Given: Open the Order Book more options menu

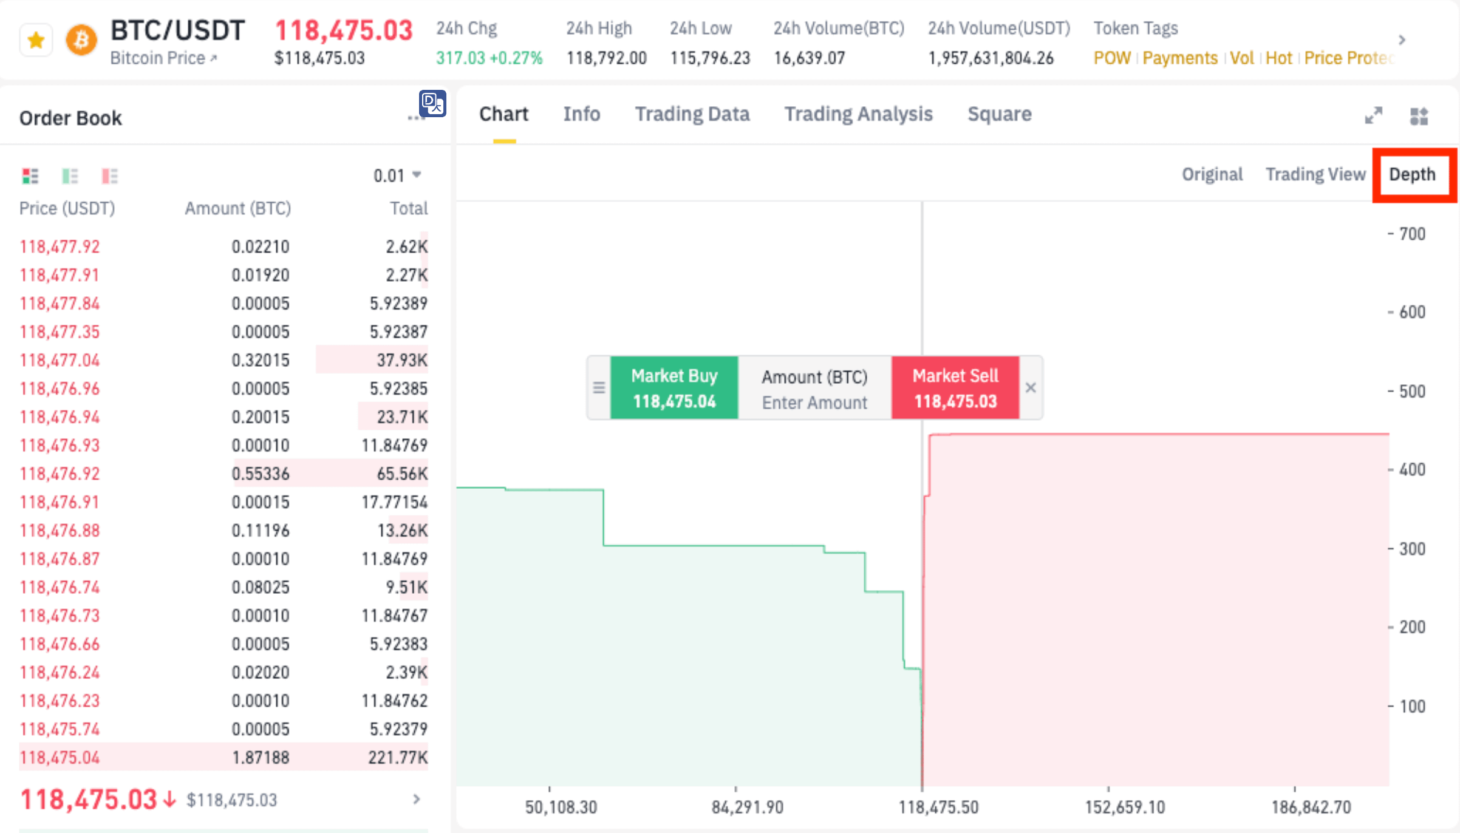Looking at the screenshot, I should coord(414,118).
